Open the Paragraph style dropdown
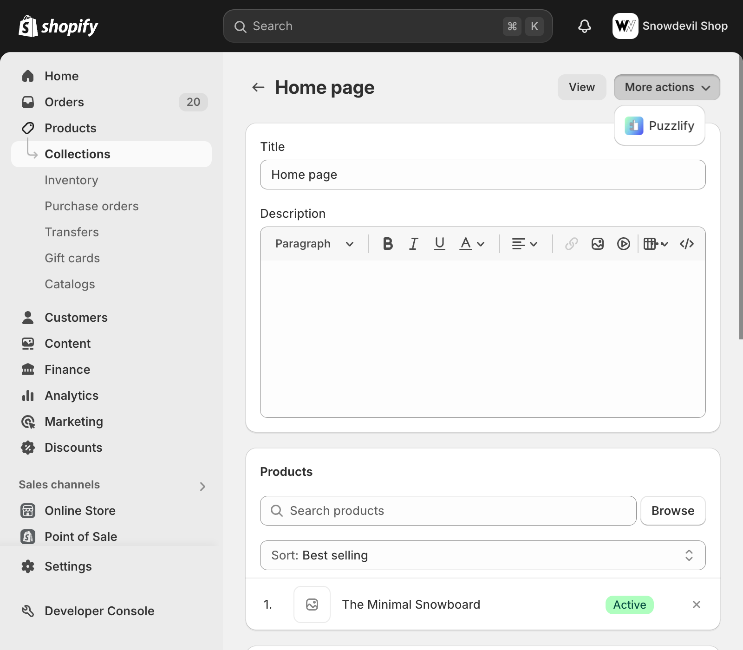743x650 pixels. tap(314, 244)
